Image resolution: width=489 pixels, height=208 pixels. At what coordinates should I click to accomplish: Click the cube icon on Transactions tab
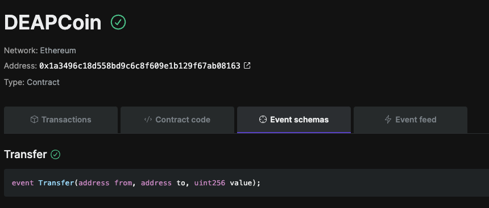pos(34,120)
